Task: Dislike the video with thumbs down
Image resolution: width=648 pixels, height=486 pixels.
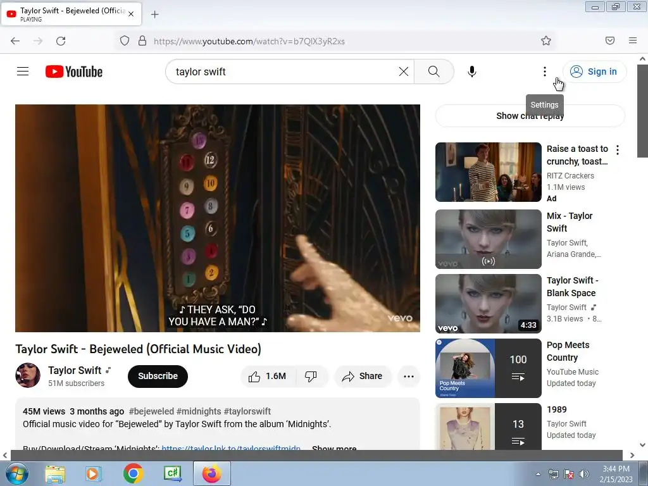Action: pyautogui.click(x=311, y=376)
